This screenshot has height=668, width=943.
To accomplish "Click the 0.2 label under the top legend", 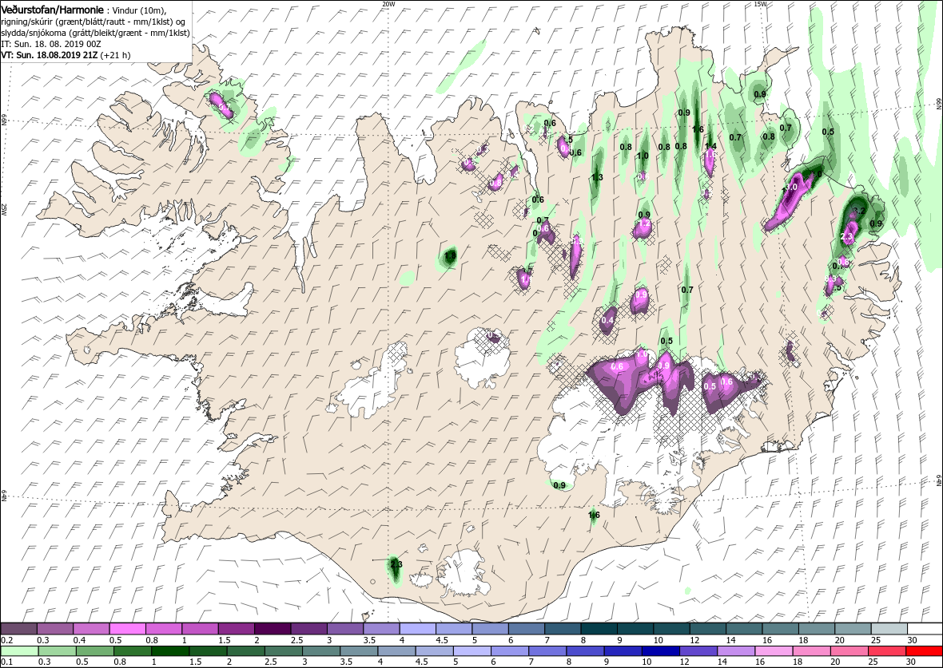I will point(7,640).
